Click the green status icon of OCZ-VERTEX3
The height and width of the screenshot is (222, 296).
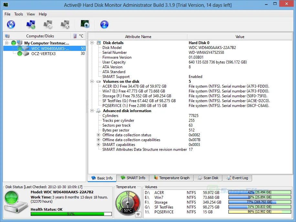(20, 54)
